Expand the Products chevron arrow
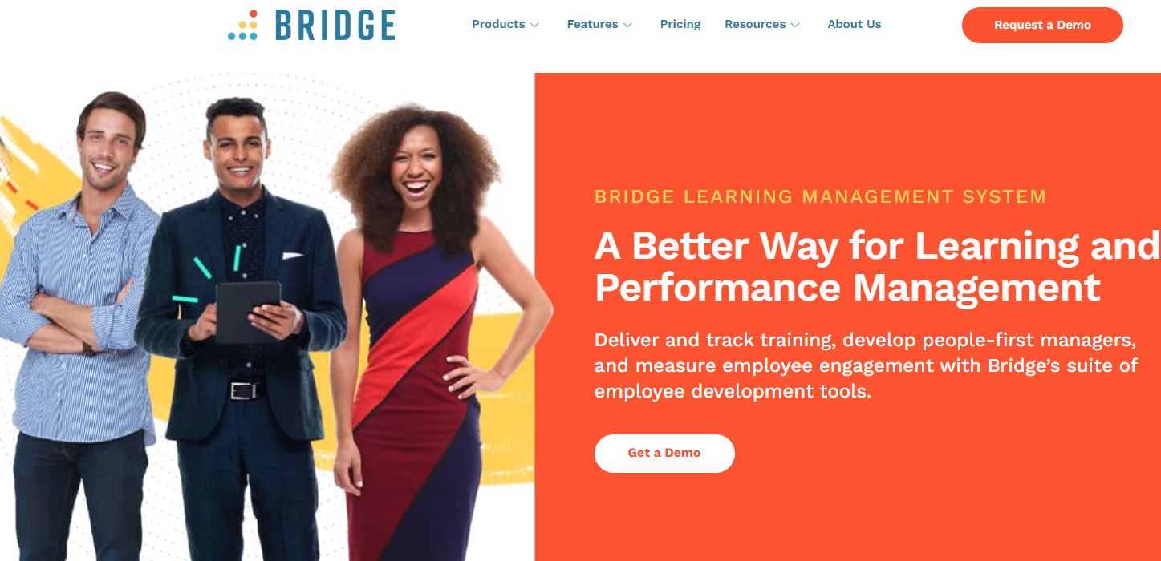 [534, 25]
